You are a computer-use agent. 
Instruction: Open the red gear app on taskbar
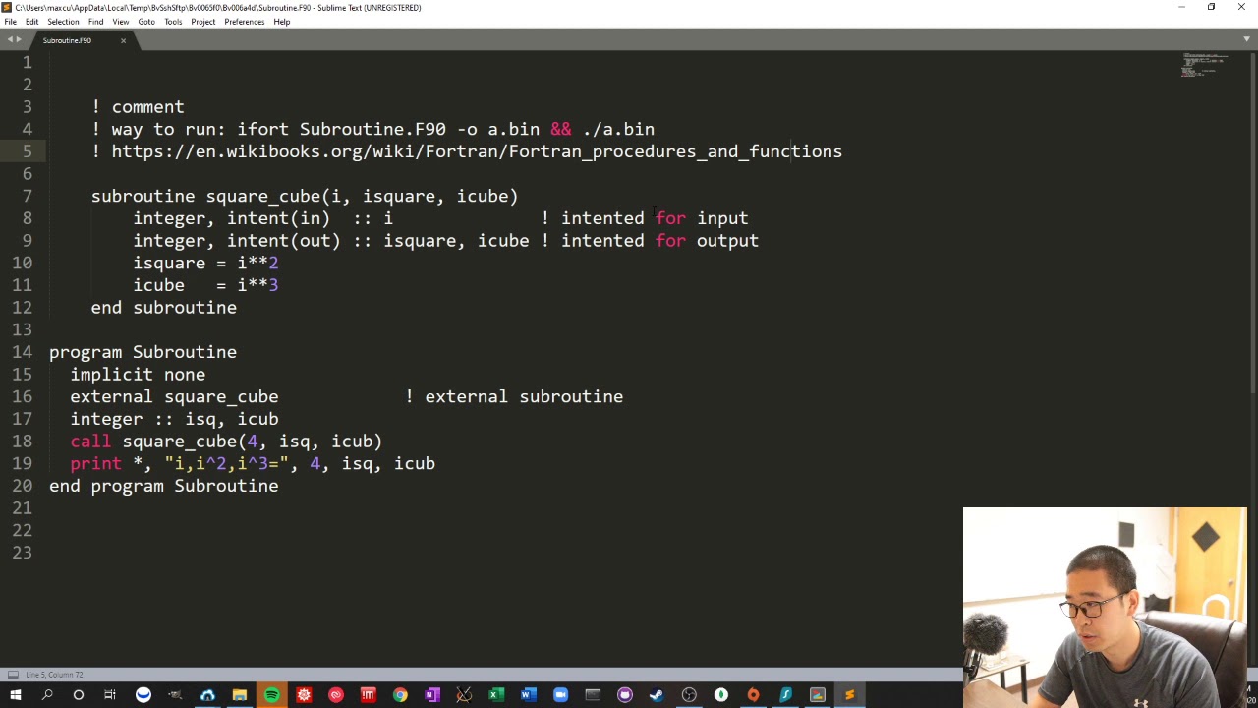[x=304, y=695]
